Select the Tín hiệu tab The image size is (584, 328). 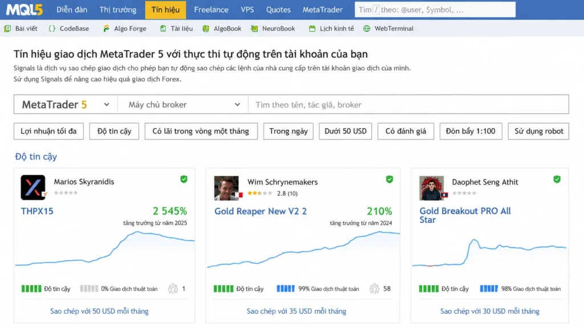click(x=165, y=10)
